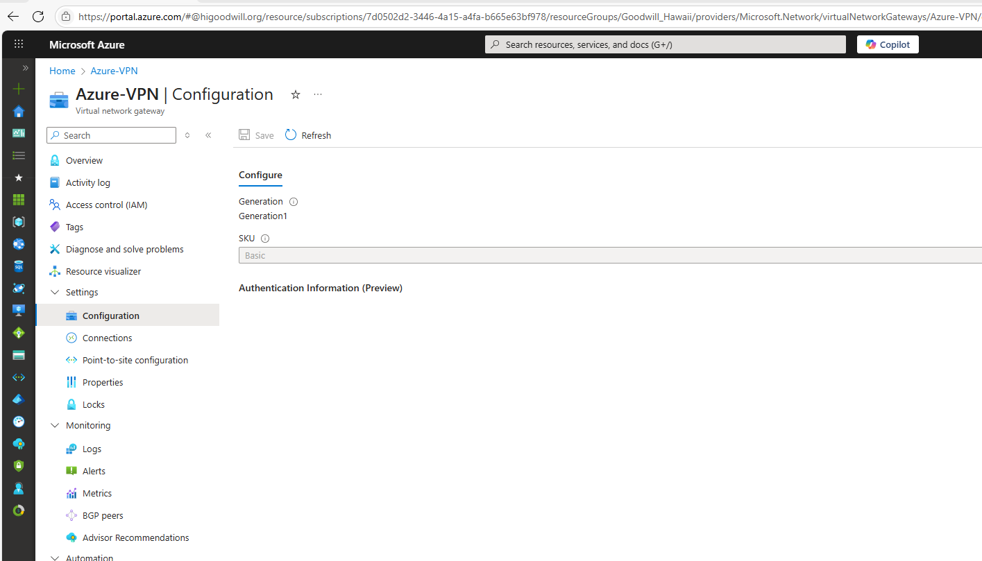Open Dashboard chart icon in left rail
Image resolution: width=982 pixels, height=561 pixels.
pyautogui.click(x=19, y=133)
